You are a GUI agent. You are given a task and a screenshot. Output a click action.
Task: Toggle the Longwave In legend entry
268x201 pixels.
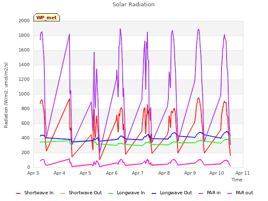point(126,193)
